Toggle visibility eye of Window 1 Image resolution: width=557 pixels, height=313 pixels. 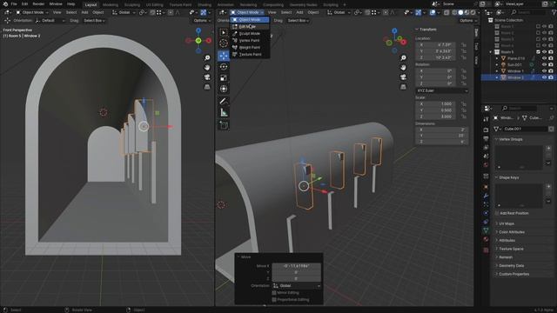click(x=544, y=71)
